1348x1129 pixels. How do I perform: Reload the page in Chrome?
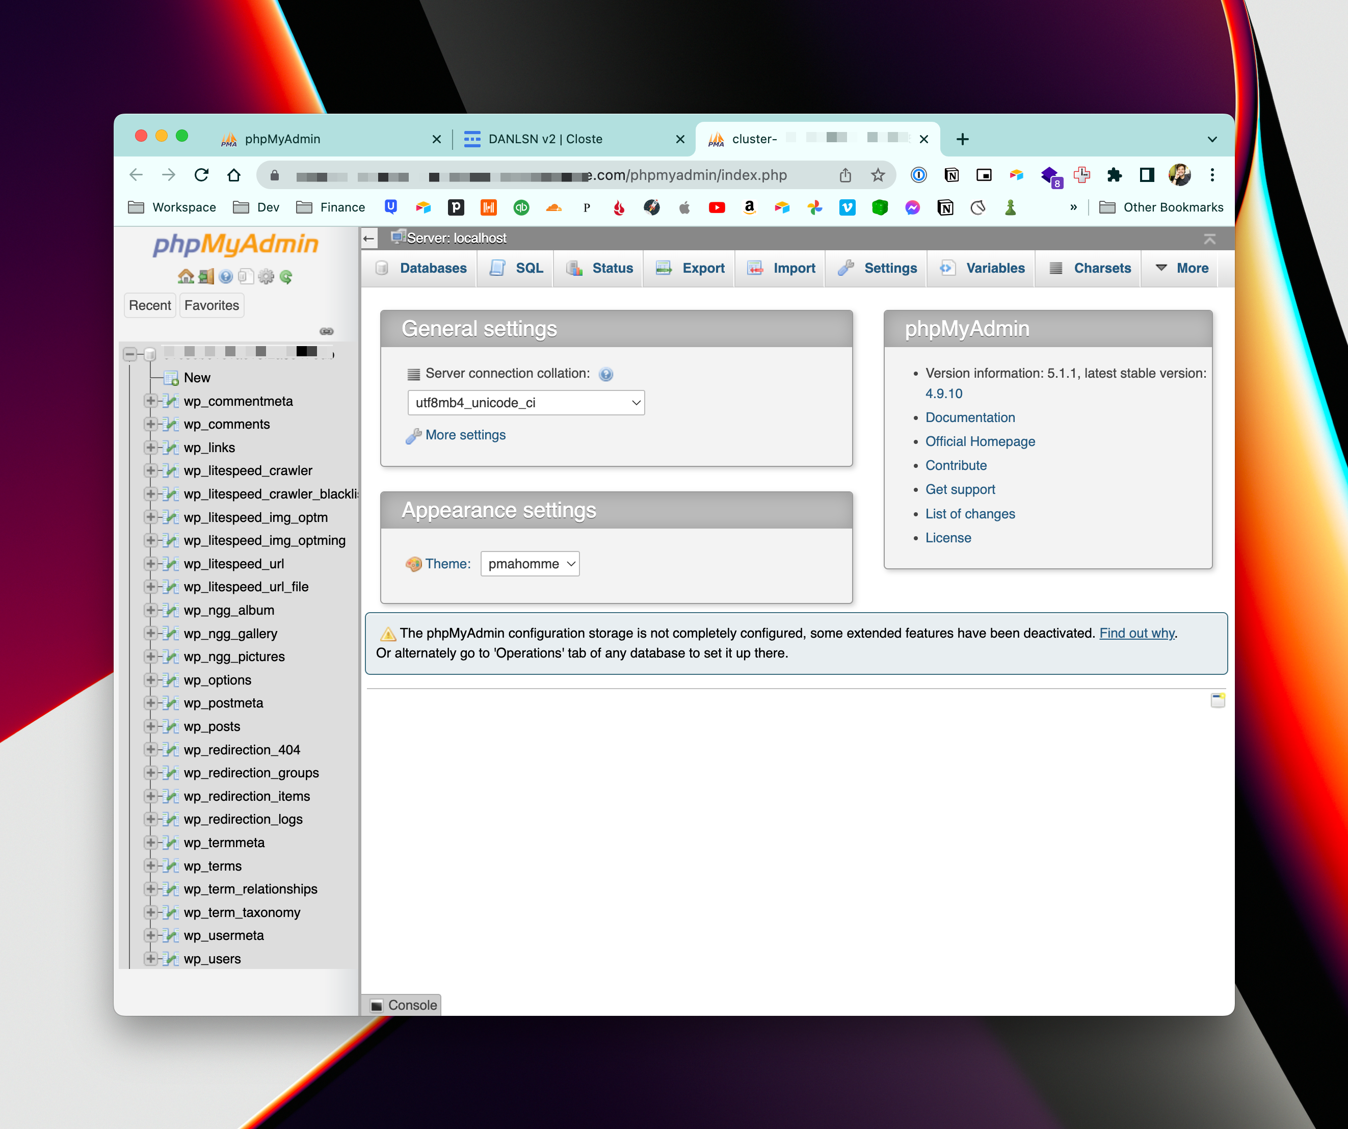coord(201,175)
